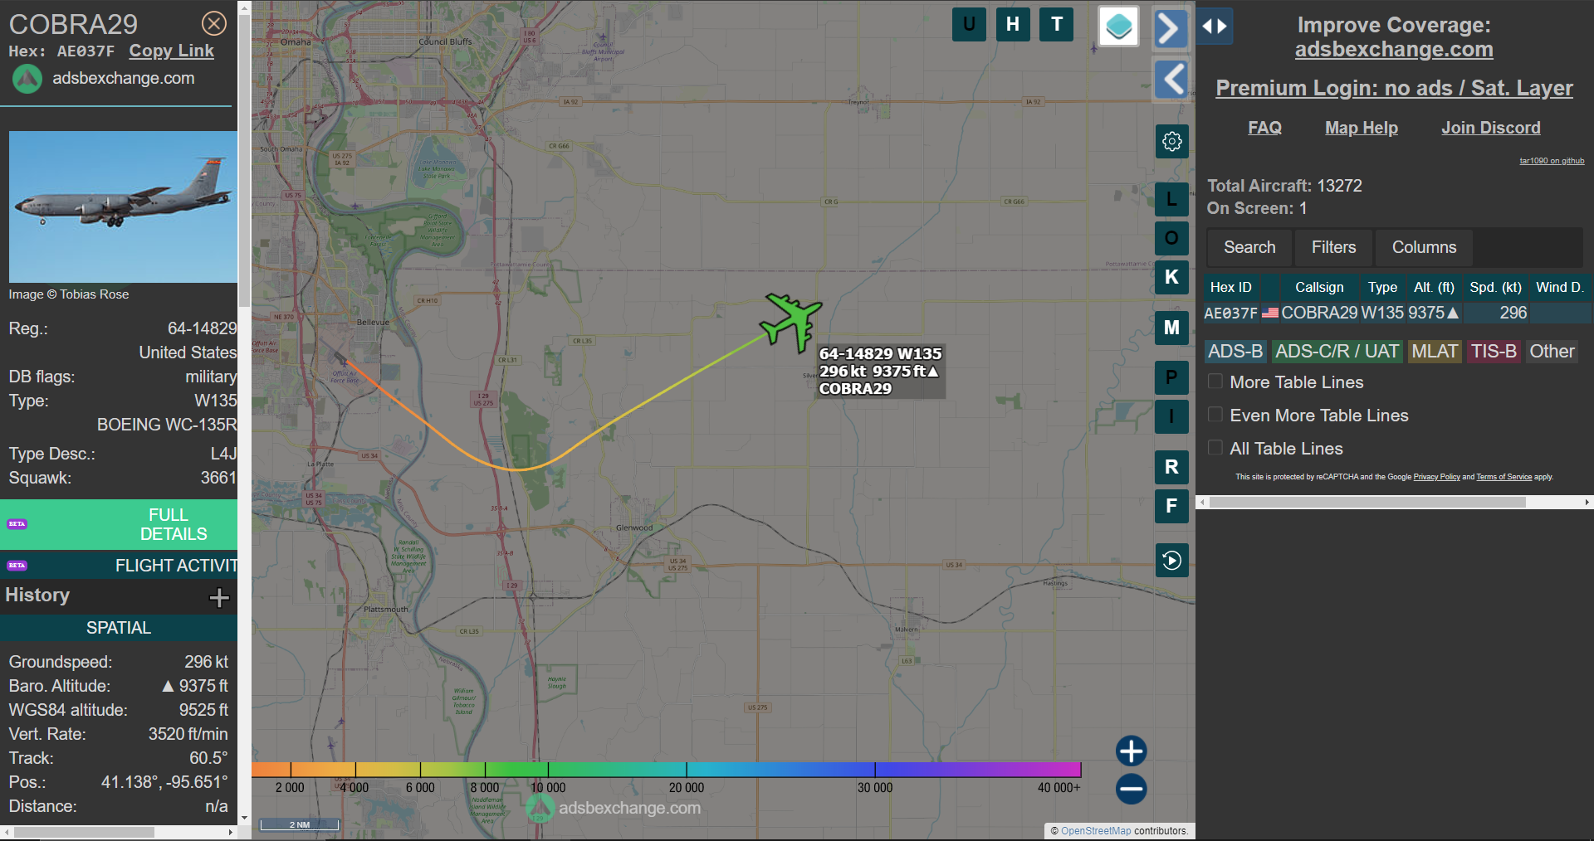Click the Squawk value 3661
1594x841 pixels.
coord(218,478)
